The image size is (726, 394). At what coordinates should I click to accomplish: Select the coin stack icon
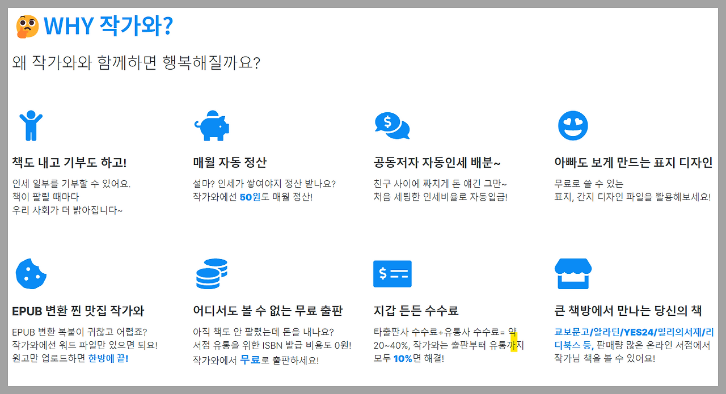(x=213, y=274)
